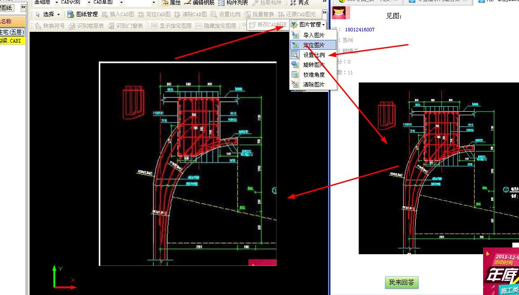Screen dimensions: 519x295
Task: Select the 住宅(五层) row
Action: [x=13, y=32]
